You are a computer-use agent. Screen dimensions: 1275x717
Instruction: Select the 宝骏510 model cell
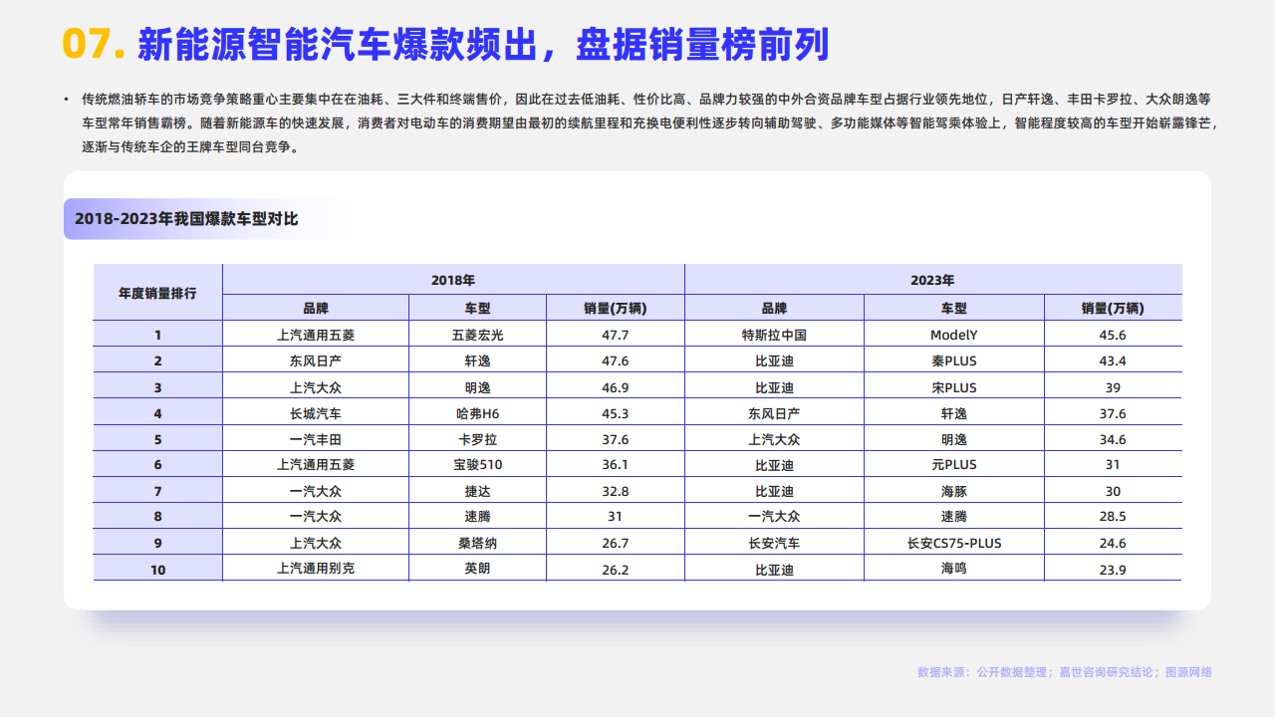pyautogui.click(x=477, y=465)
